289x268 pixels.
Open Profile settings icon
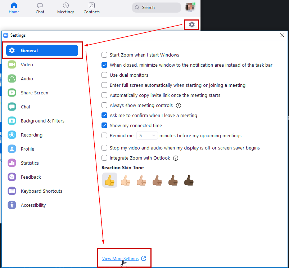pos(12,149)
